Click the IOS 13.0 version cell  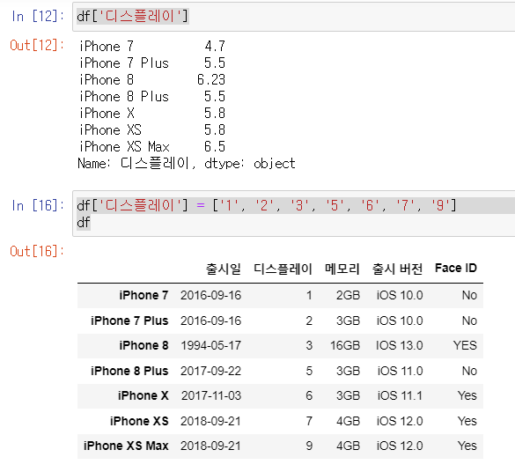(400, 345)
